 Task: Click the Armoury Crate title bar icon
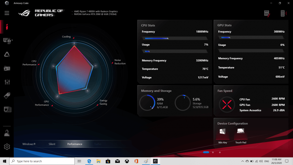coord(7,3)
